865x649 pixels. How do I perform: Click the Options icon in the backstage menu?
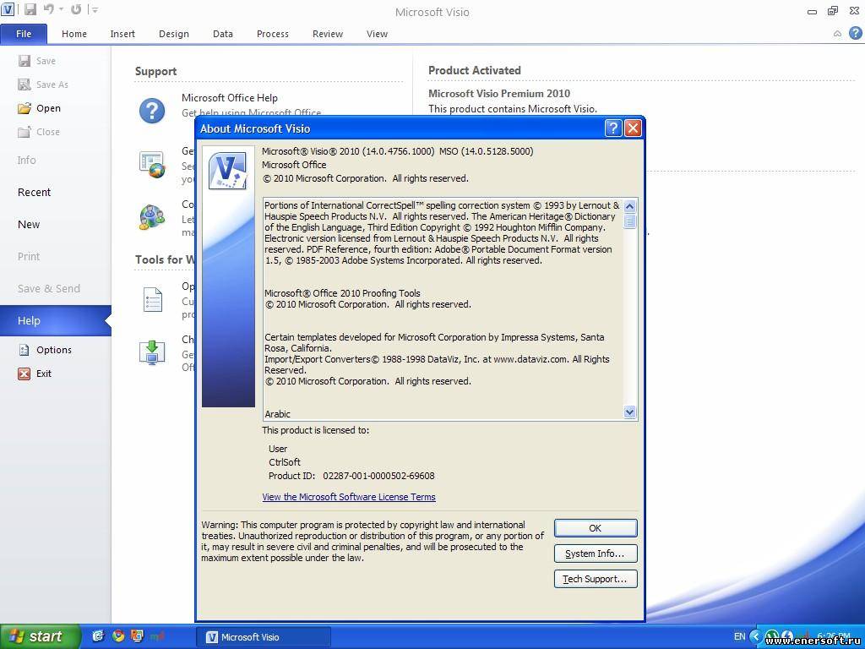click(x=24, y=350)
